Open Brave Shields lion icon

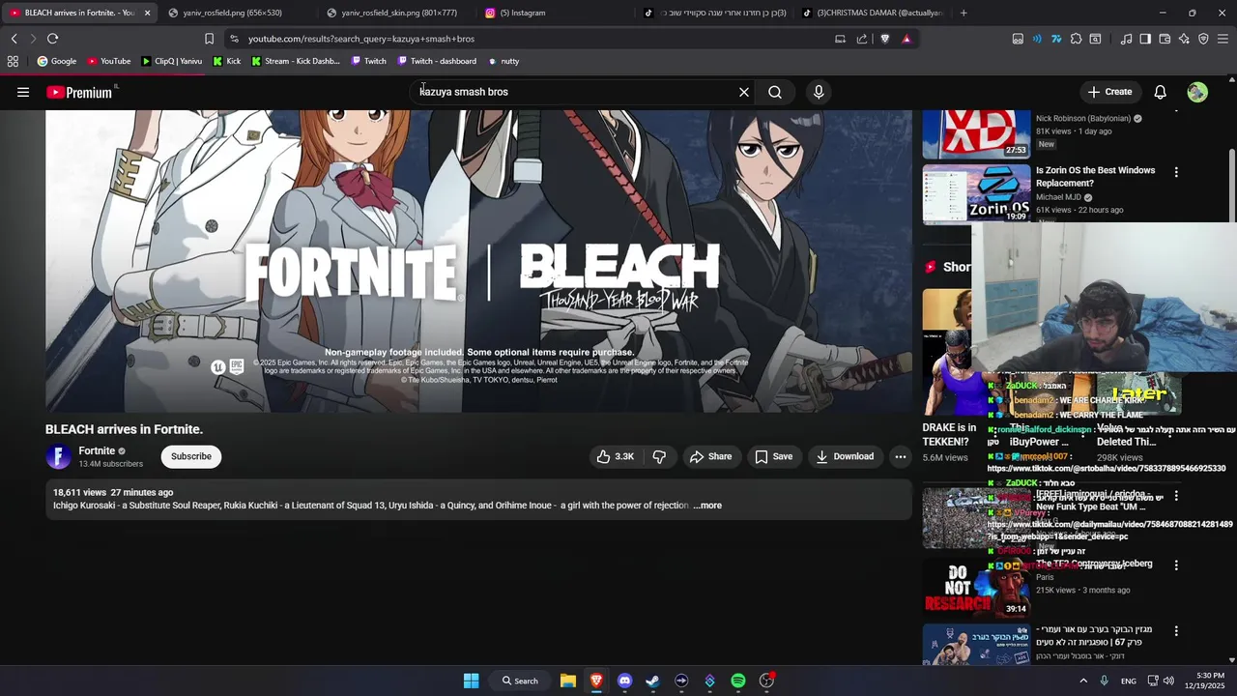pyautogui.click(x=884, y=39)
